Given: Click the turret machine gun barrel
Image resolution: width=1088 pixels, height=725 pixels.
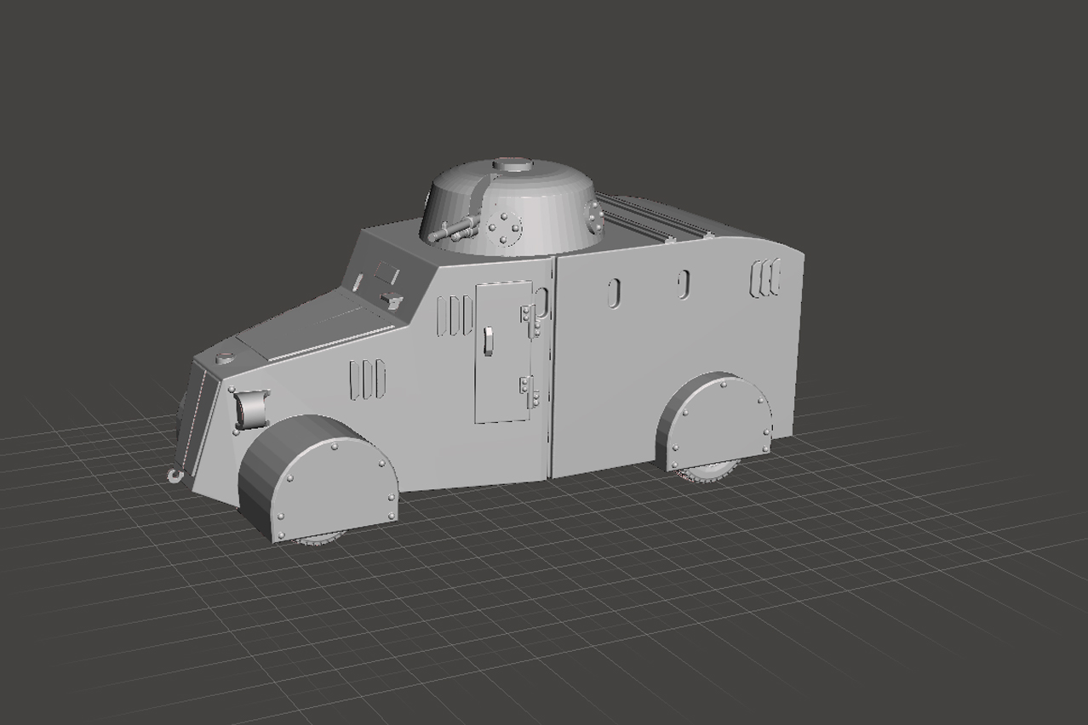Looking at the screenshot, I should (x=450, y=230).
